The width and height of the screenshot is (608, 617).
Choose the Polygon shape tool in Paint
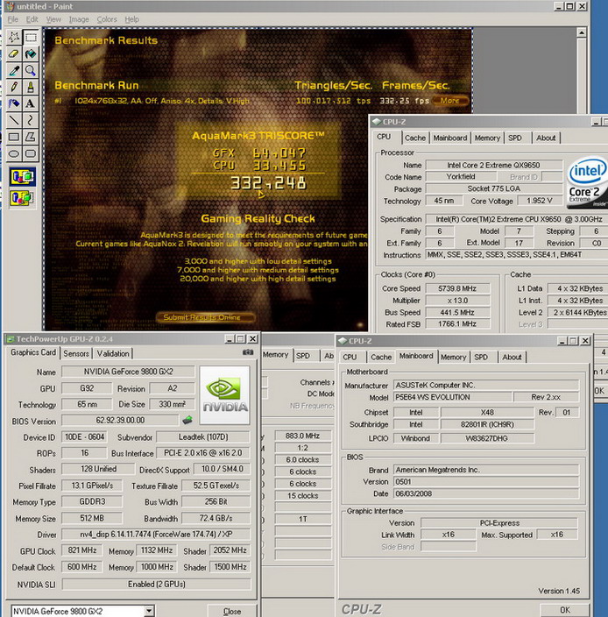pos(31,137)
